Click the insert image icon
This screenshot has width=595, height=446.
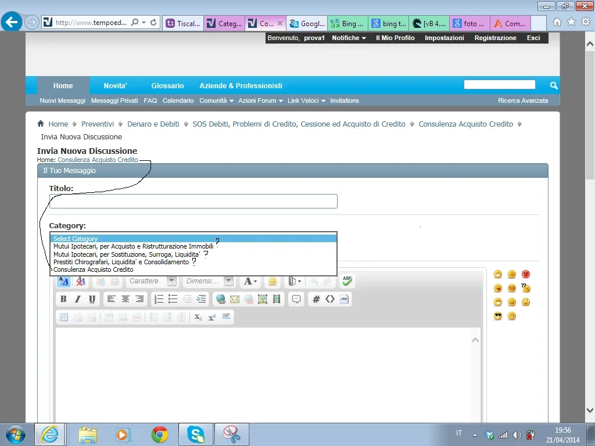tap(263, 299)
